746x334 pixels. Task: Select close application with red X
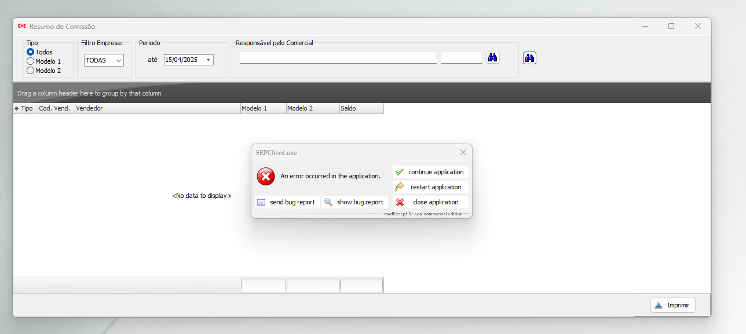tap(430, 202)
